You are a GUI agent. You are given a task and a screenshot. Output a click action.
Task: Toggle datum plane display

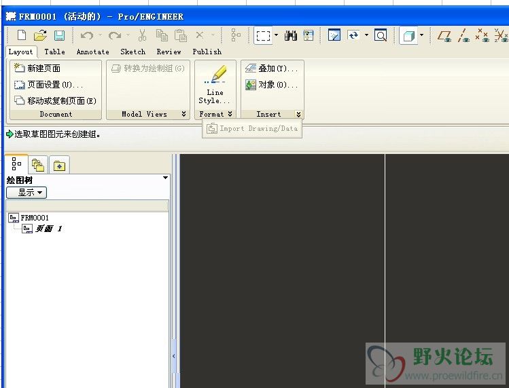point(444,35)
